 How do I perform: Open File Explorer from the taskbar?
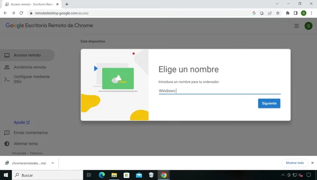pos(114,175)
